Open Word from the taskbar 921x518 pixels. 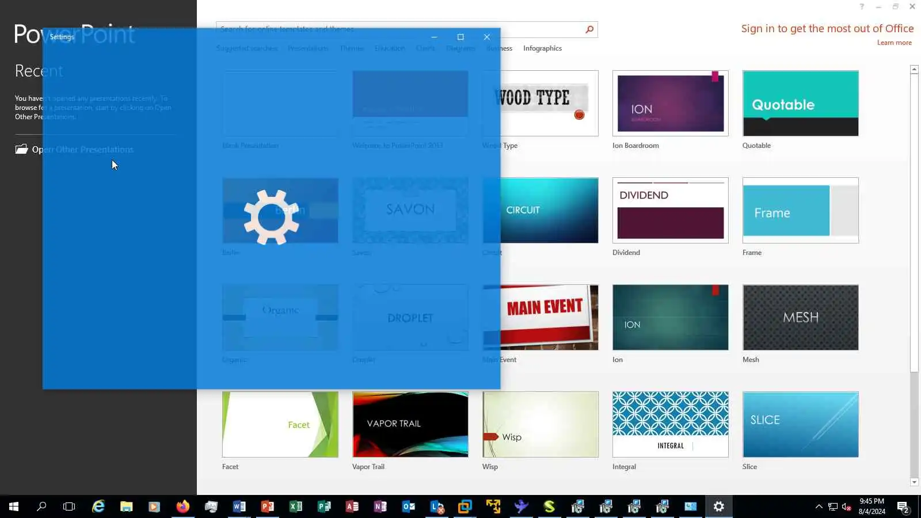239,506
